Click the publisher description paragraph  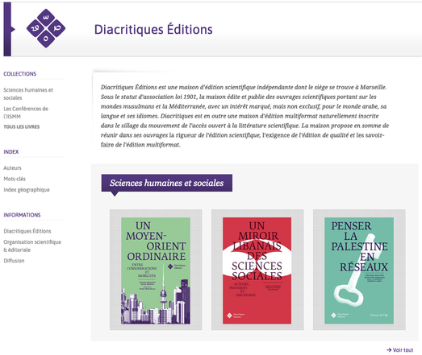[x=245, y=116]
